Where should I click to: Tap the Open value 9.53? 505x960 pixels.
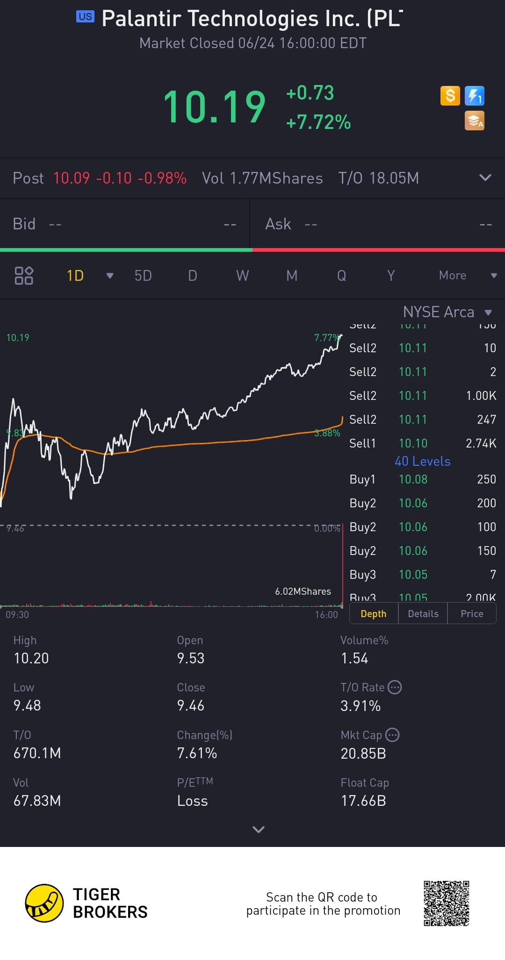[x=191, y=658]
